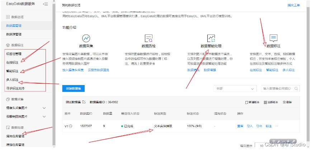Viewport: 311px width, 150px height.
Task: Click the 数据质检 feature icon
Action: click(149, 38)
